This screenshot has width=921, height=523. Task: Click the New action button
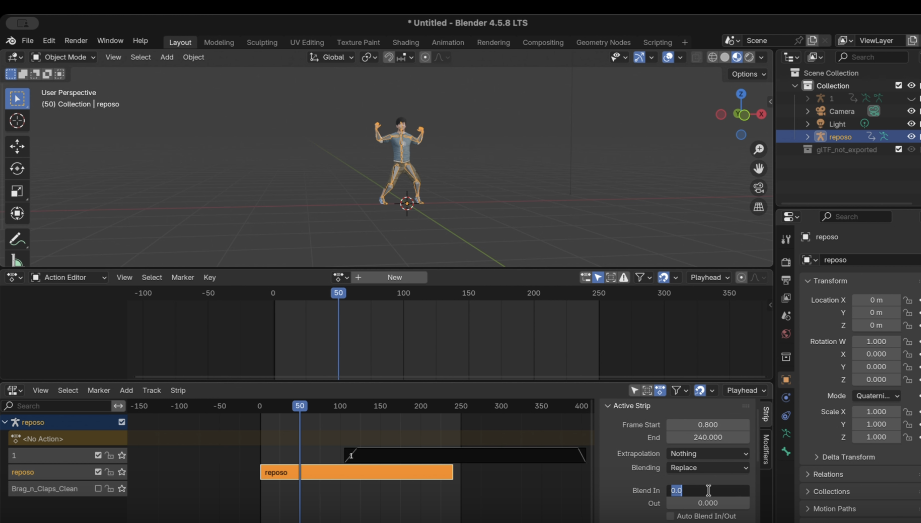click(x=394, y=277)
